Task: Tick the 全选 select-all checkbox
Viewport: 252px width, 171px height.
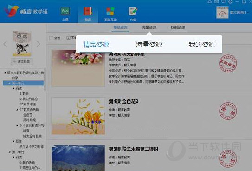Action: [51, 38]
